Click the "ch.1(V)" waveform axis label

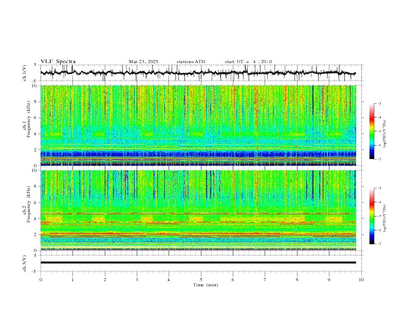(x=25, y=73)
